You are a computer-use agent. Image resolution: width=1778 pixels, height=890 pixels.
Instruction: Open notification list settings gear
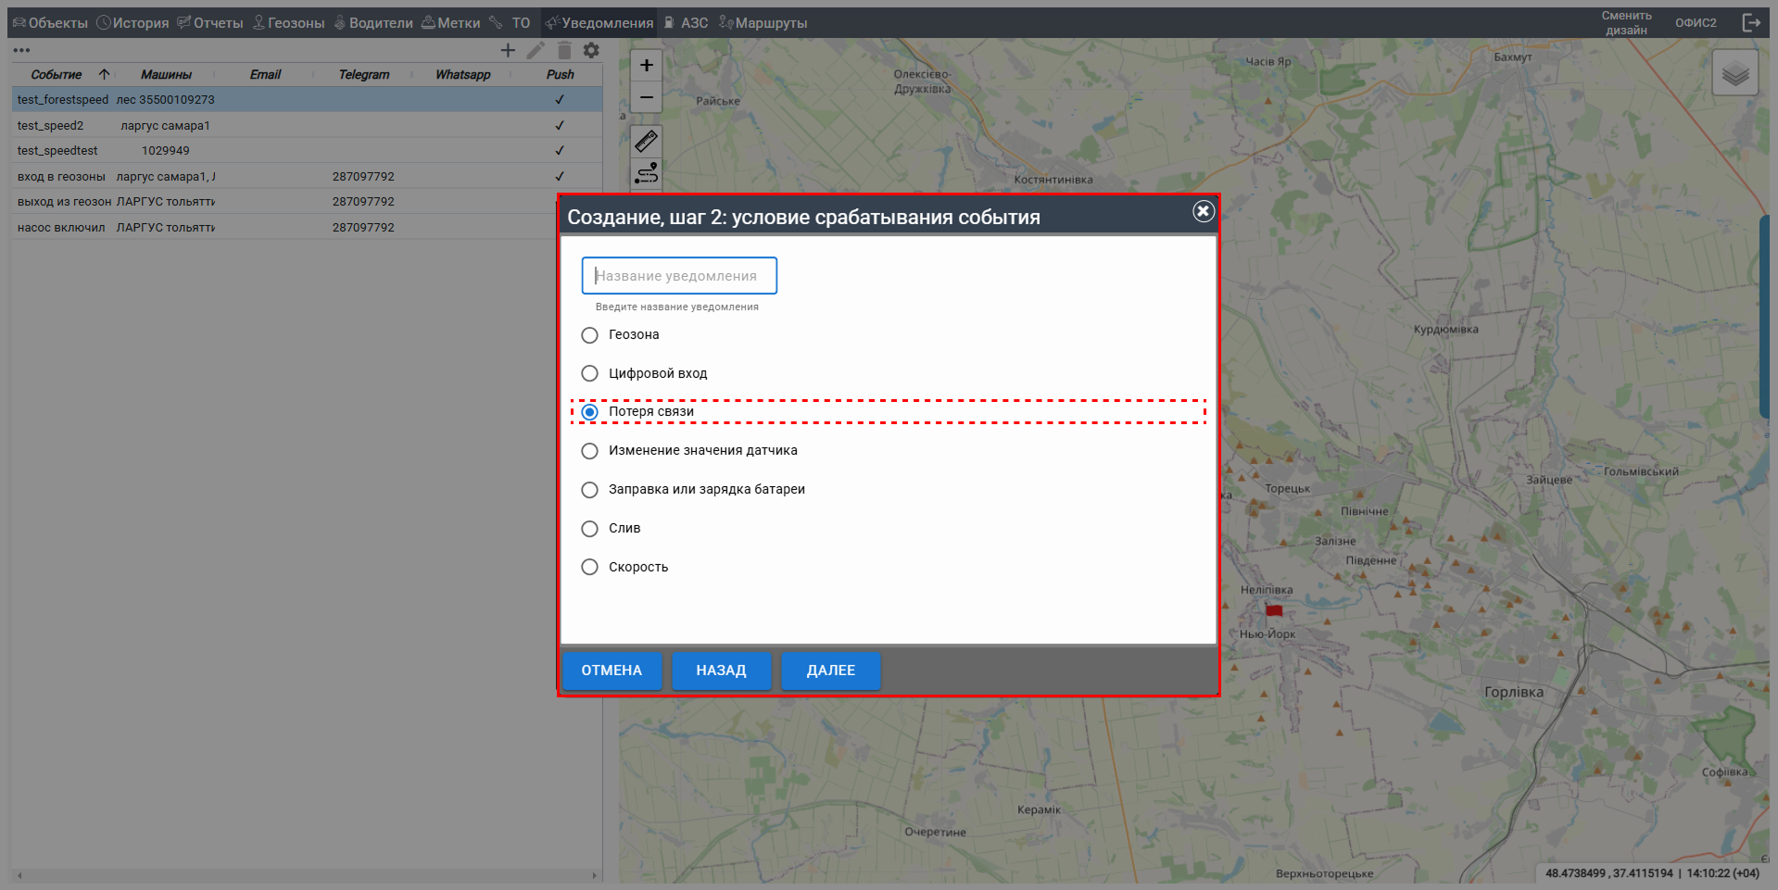click(x=591, y=51)
